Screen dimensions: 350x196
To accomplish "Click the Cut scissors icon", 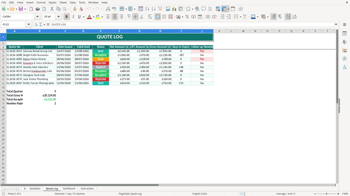I will (x=52, y=9).
